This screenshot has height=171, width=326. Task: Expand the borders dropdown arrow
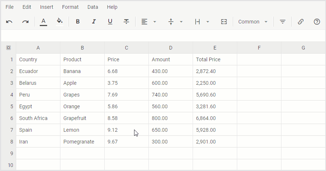(x=208, y=22)
